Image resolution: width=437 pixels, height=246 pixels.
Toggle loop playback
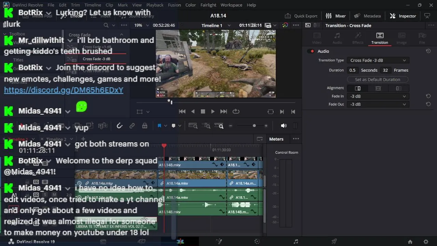236,111
